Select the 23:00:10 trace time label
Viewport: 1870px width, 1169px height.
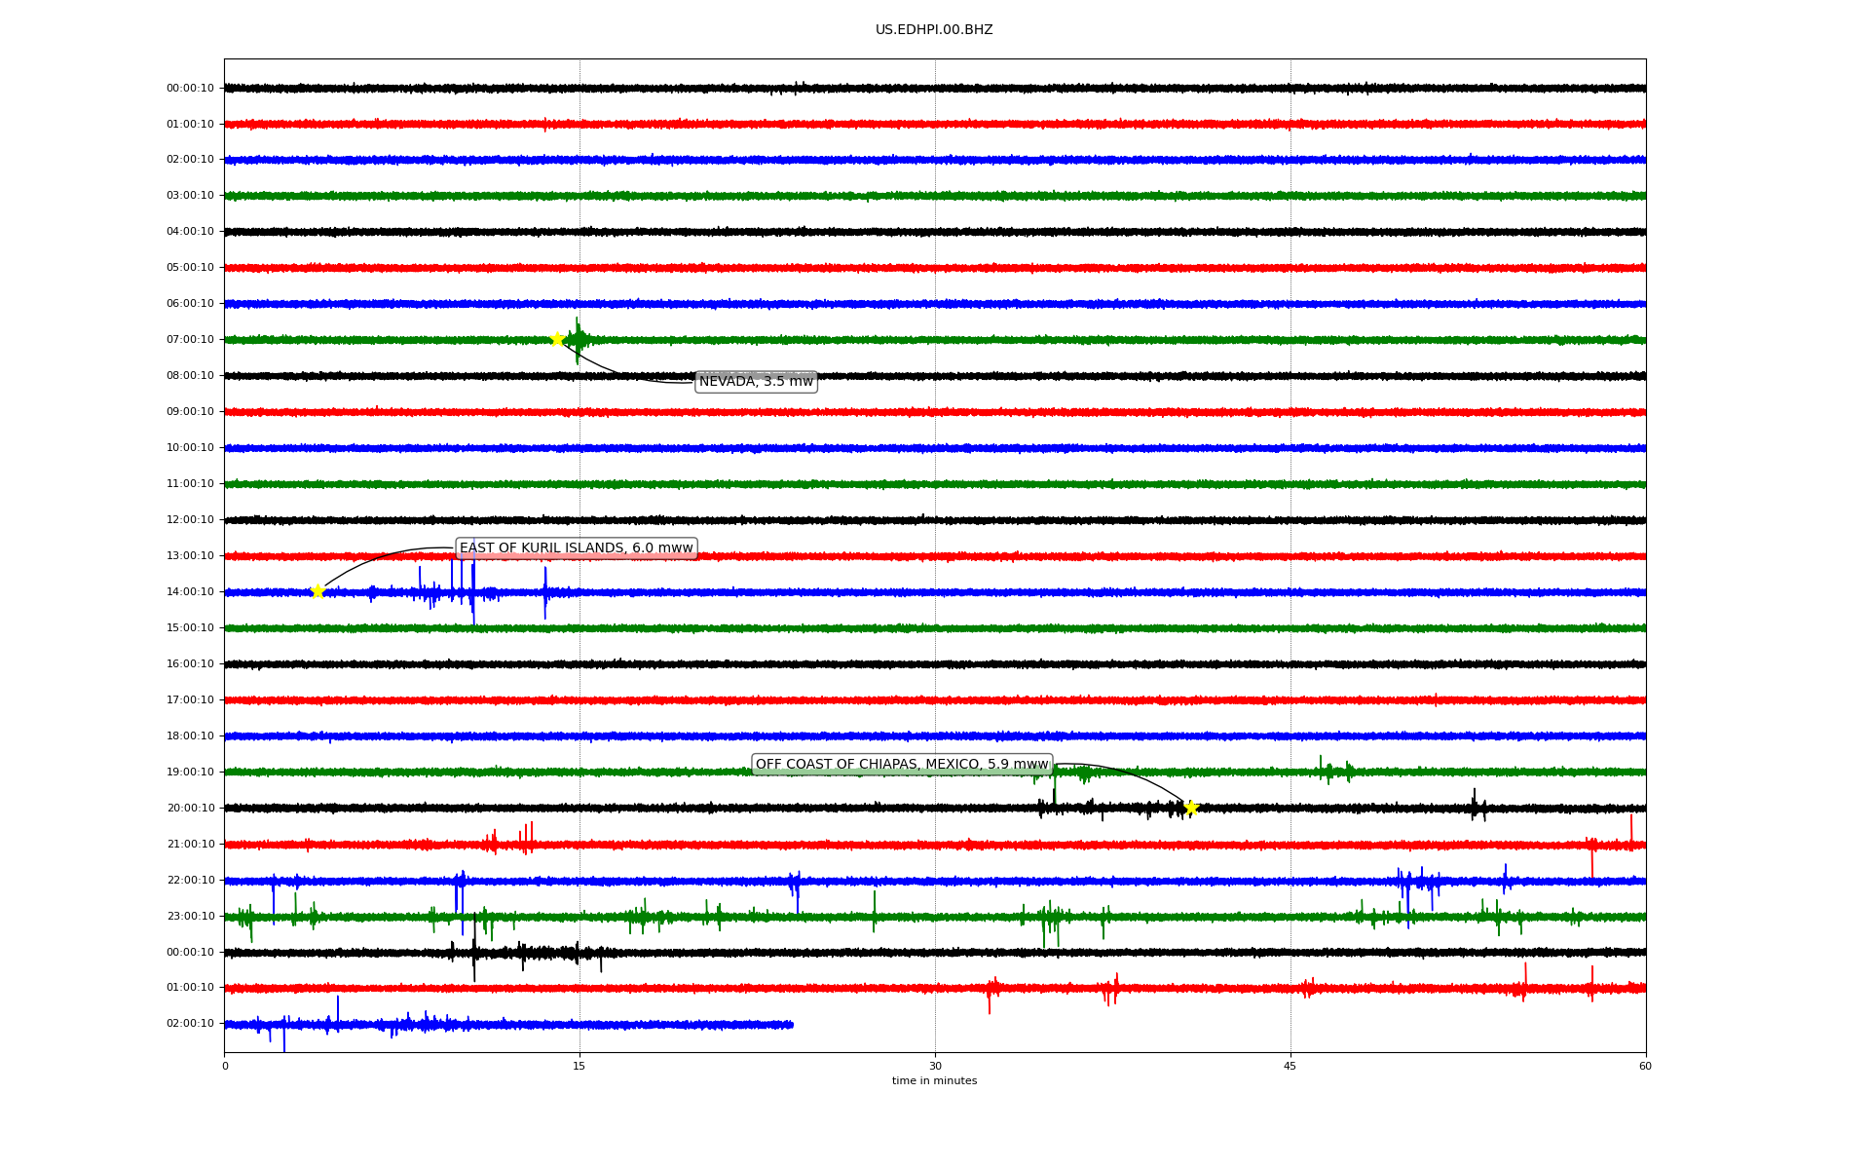point(190,917)
